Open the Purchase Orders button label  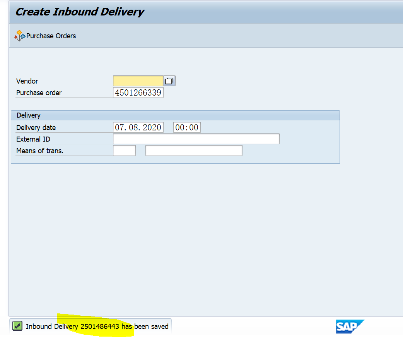coord(51,36)
